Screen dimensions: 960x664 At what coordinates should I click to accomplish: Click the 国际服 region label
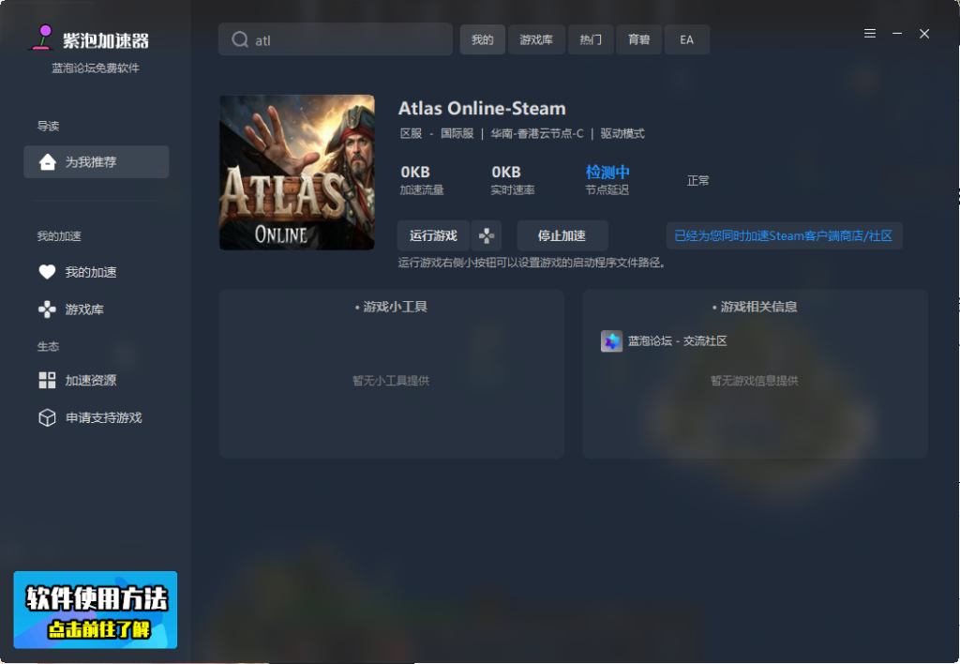(x=457, y=133)
